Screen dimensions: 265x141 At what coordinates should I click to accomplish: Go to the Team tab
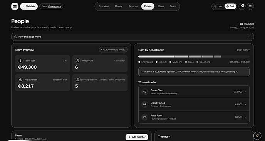tap(173, 6)
